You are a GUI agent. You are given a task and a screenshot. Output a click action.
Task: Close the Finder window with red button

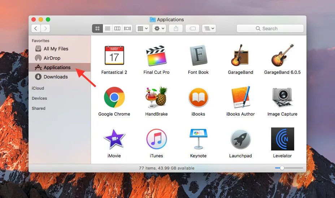34,19
